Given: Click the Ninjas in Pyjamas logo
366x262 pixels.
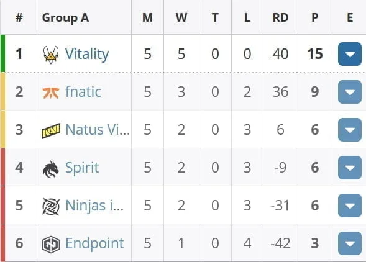Looking at the screenshot, I should (51, 207).
